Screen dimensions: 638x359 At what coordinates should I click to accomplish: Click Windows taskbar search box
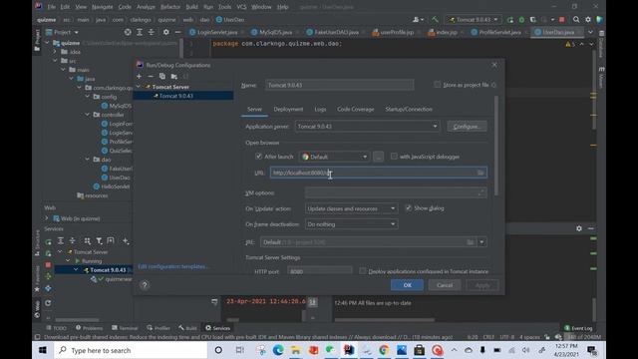click(x=131, y=350)
